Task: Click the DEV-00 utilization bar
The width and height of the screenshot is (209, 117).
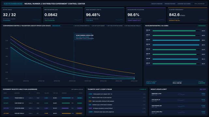Action: tap(176, 31)
